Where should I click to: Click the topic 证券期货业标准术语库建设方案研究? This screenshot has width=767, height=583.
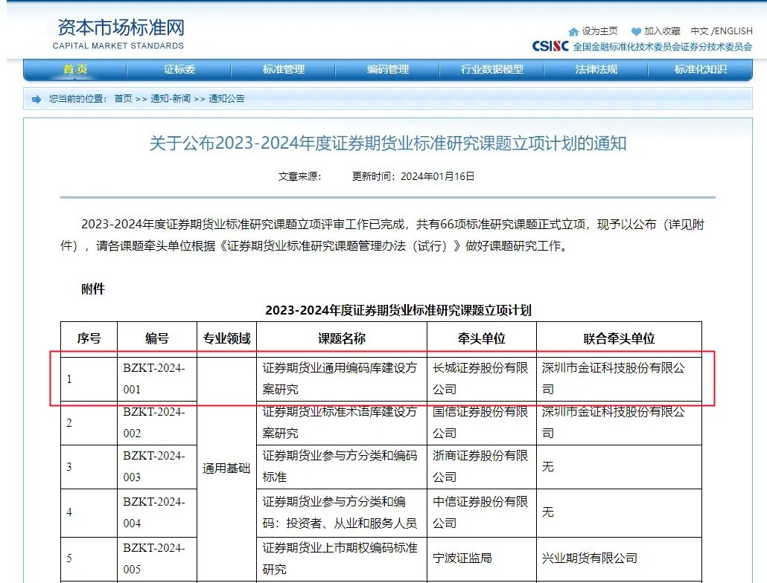pyautogui.click(x=342, y=422)
